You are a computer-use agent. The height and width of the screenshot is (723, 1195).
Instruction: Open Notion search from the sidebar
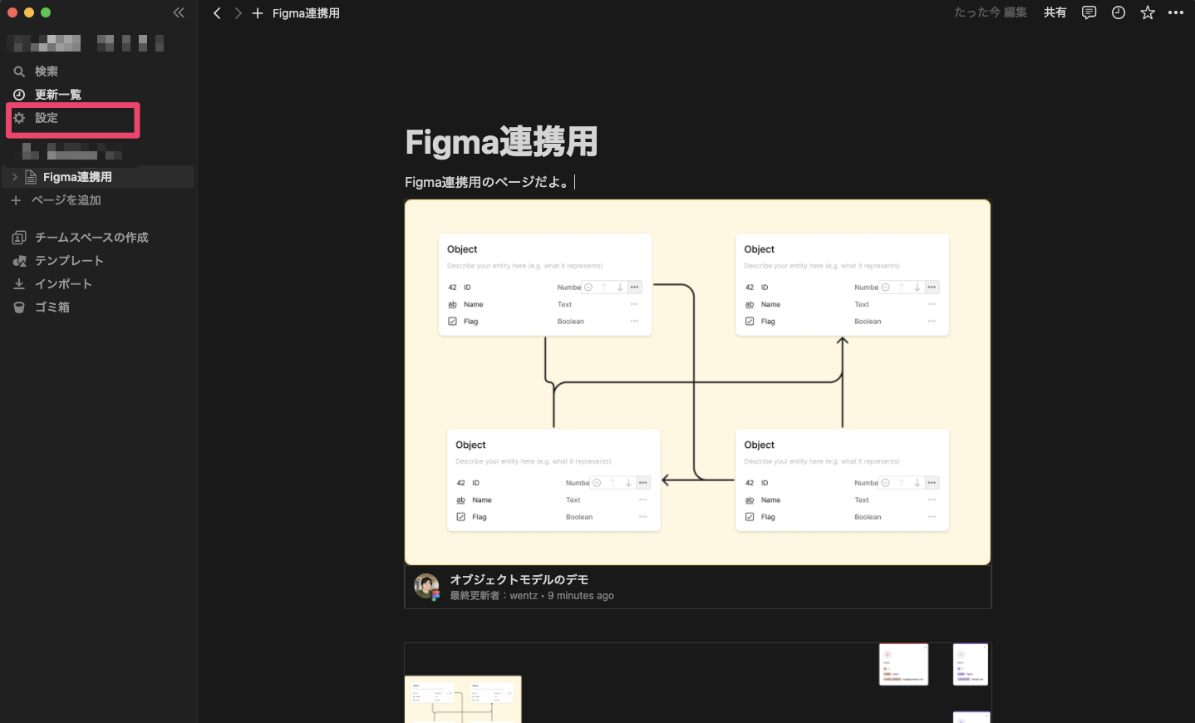pos(46,71)
